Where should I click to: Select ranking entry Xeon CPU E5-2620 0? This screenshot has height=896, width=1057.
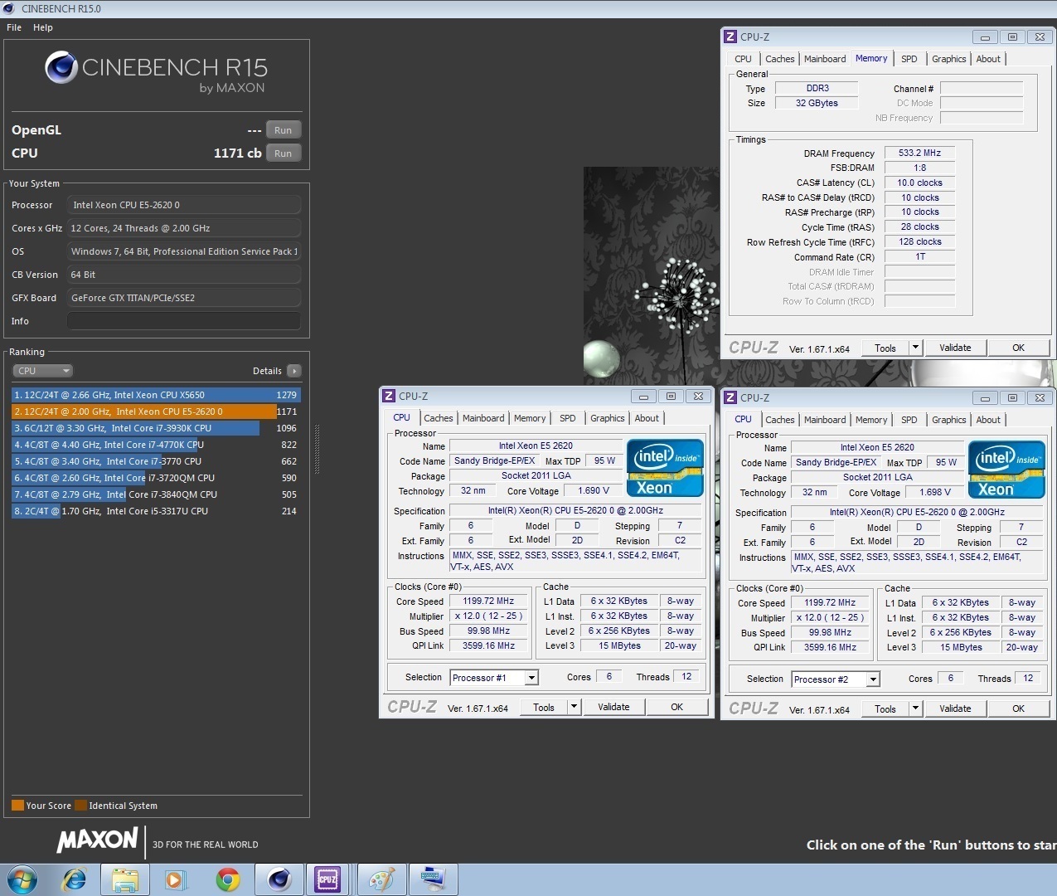coord(156,411)
